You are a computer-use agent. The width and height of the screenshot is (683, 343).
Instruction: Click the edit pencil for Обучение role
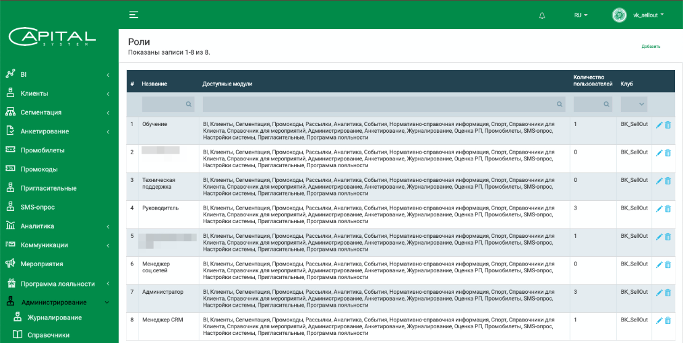(659, 125)
